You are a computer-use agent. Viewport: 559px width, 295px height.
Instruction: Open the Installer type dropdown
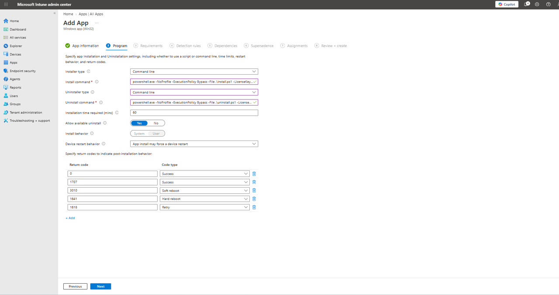point(194,72)
